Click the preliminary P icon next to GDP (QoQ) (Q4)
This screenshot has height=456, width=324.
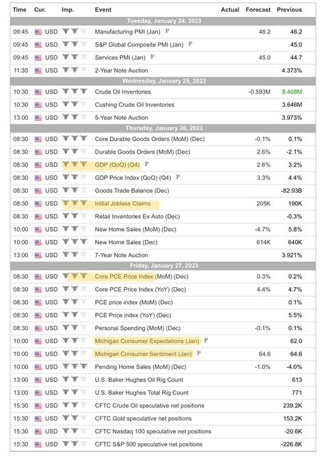click(x=146, y=164)
